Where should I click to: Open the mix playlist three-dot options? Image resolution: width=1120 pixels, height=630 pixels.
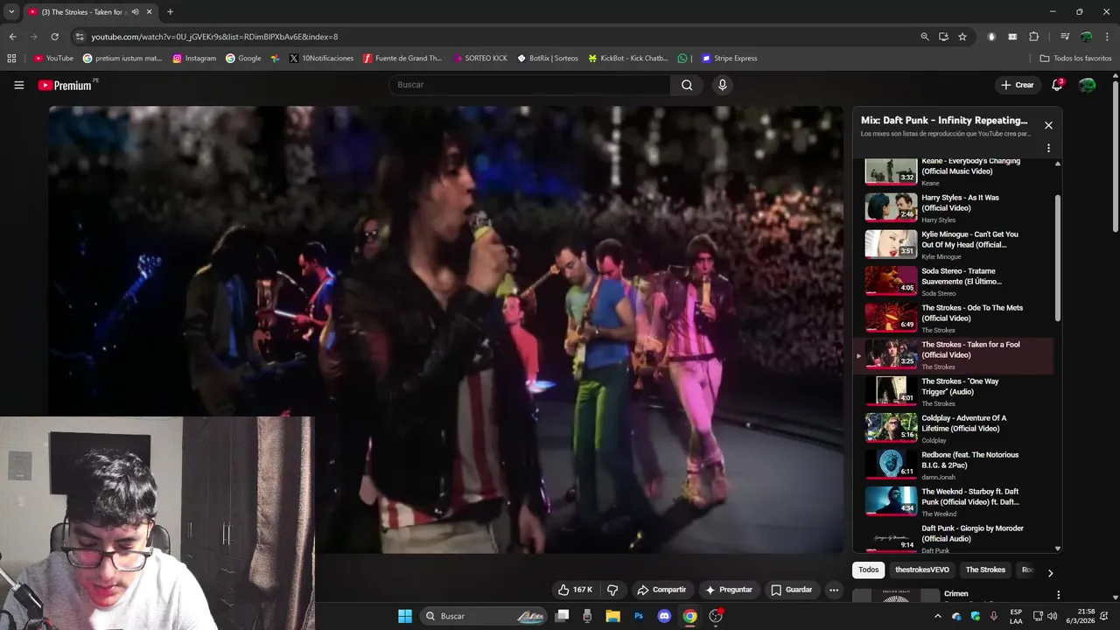(x=1048, y=148)
